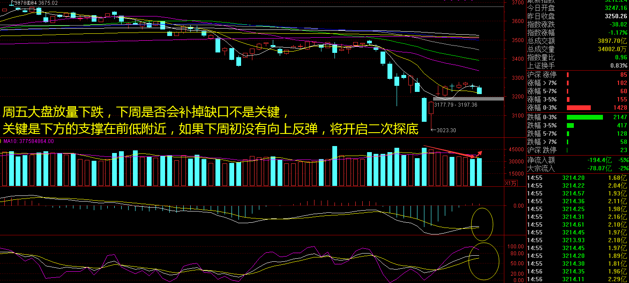The image size is (629, 283).
Task: Select the count 2147 for 跌幅 0-3%
Action: coord(621,117)
